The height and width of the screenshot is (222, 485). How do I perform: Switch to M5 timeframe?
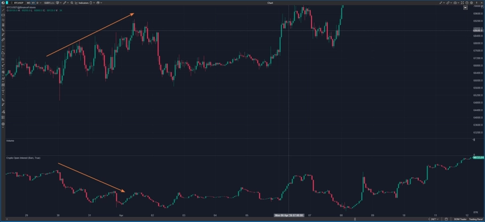click(x=28, y=3)
